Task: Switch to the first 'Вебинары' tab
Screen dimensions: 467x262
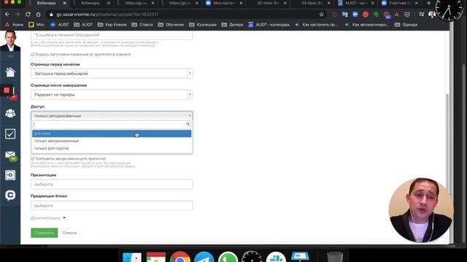Action: pyautogui.click(x=46, y=3)
